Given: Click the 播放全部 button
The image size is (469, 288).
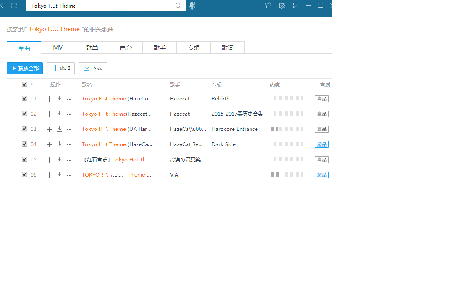Looking at the screenshot, I should pyautogui.click(x=25, y=68).
